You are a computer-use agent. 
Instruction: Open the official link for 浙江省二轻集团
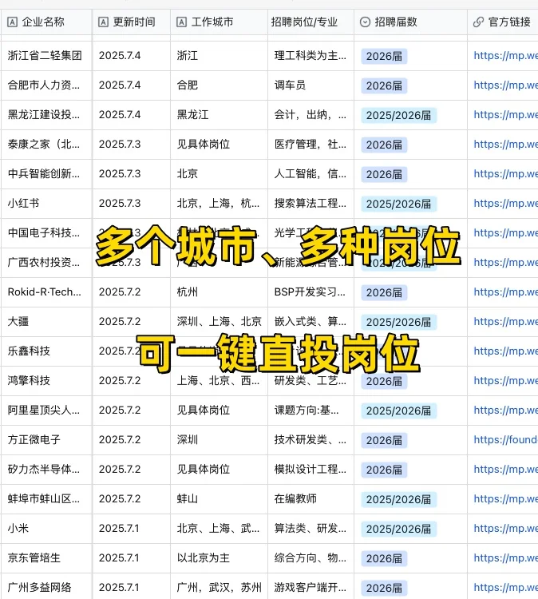coord(505,56)
